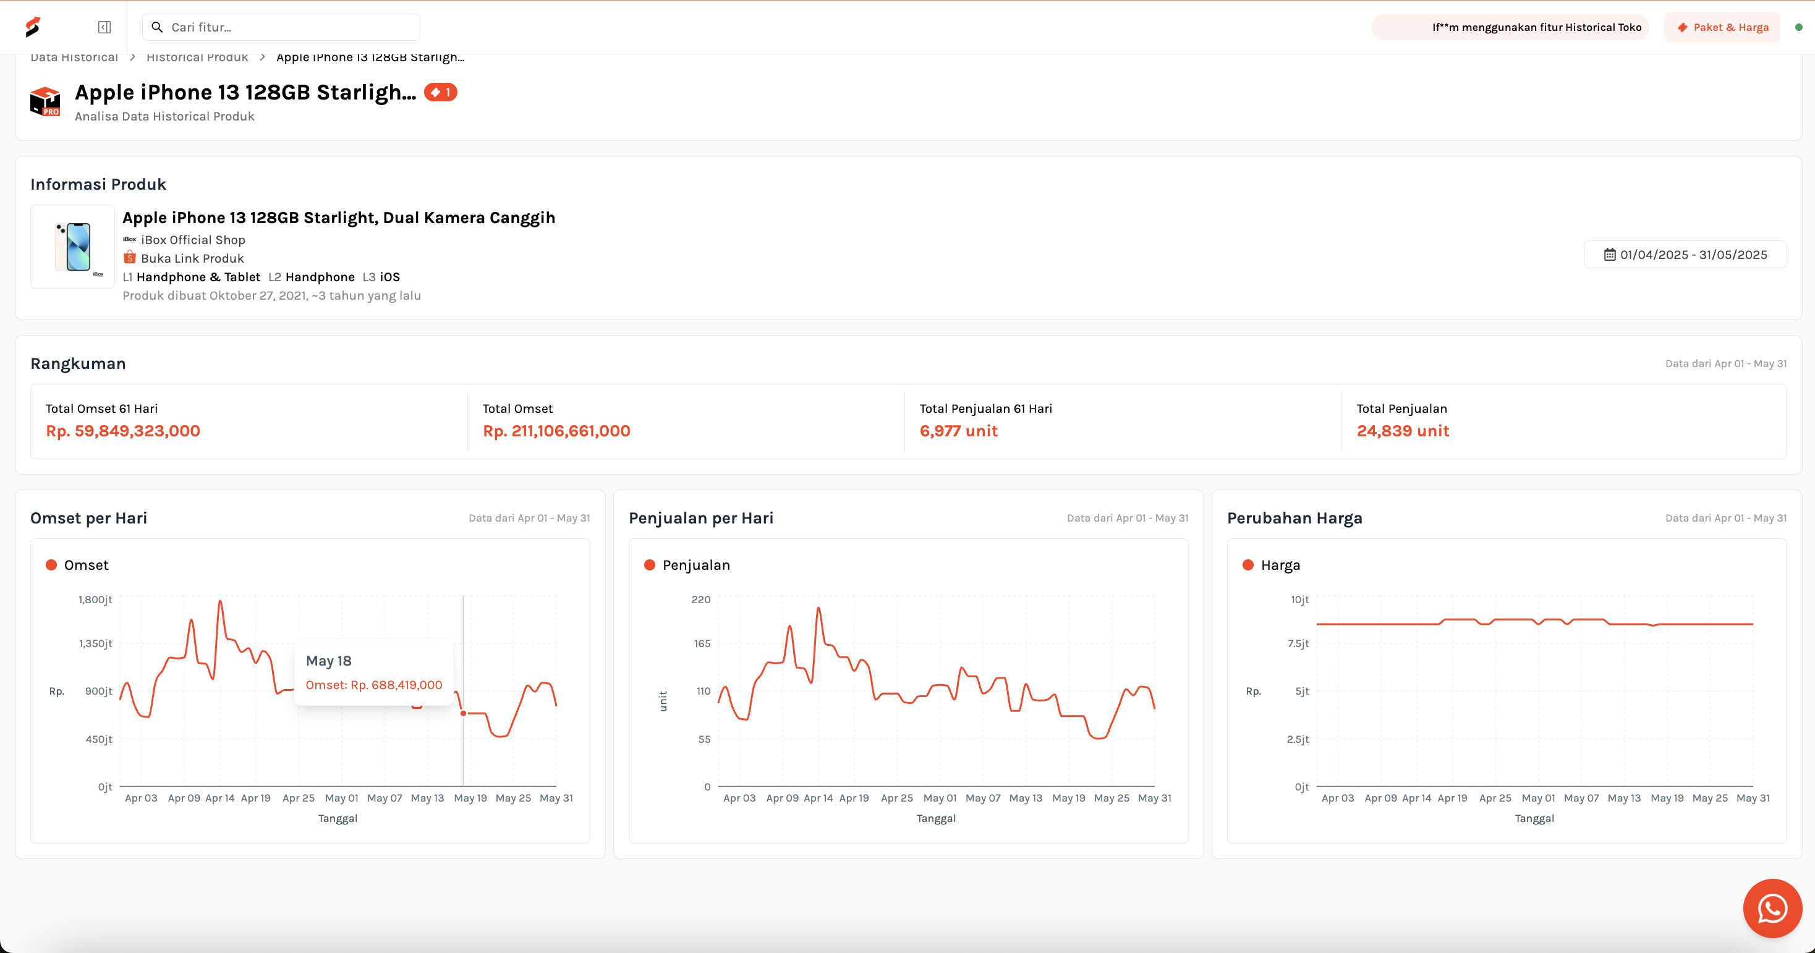Image resolution: width=1815 pixels, height=953 pixels.
Task: Focus the Cari fitur search field
Action: click(x=281, y=27)
